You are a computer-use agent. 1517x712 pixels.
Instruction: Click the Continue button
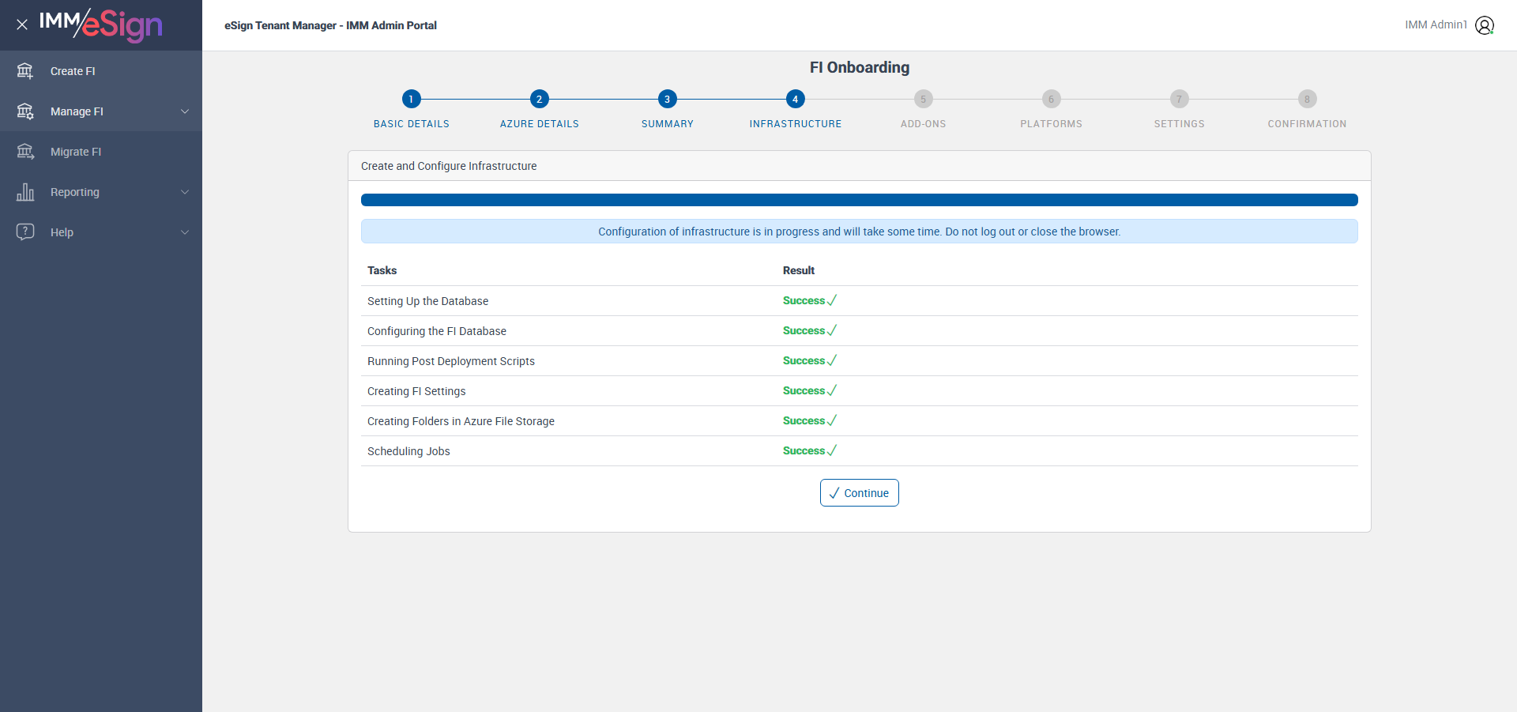[860, 493]
